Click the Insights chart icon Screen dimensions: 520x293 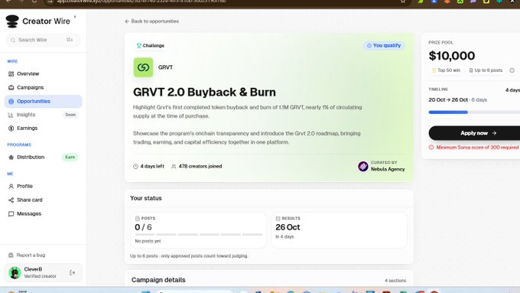pyautogui.click(x=11, y=115)
